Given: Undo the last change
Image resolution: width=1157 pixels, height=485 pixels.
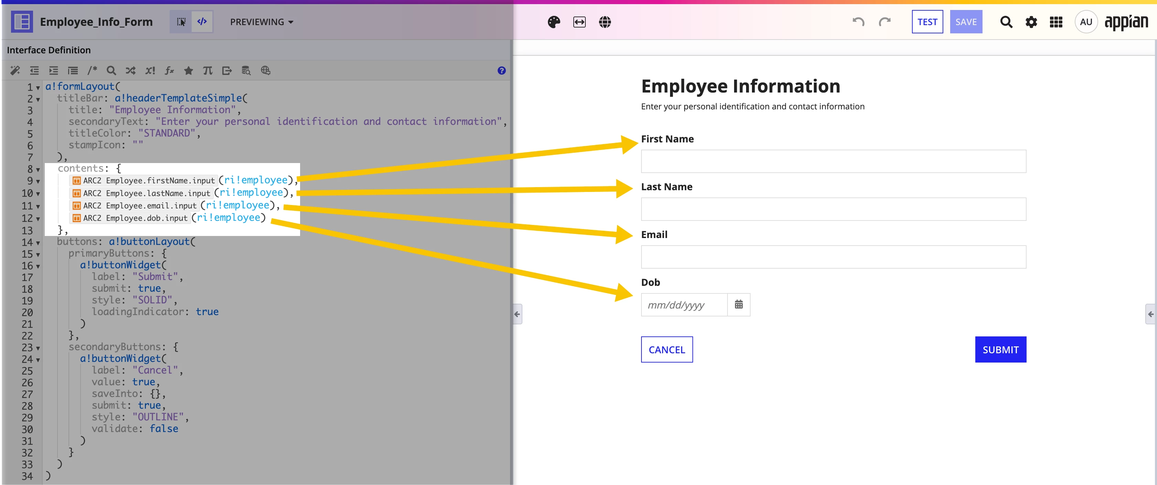Looking at the screenshot, I should coord(858,22).
